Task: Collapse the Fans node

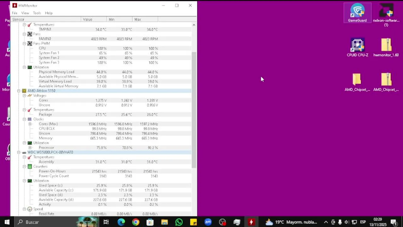Action: [24, 34]
